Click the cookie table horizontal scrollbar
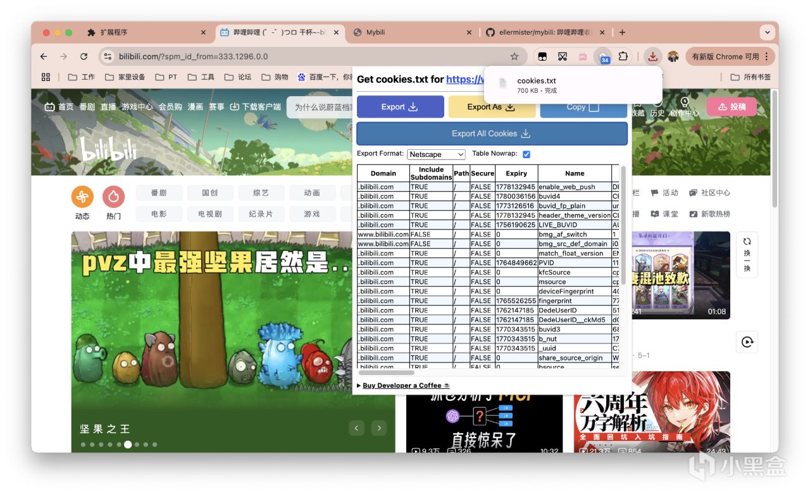Viewport: 810px width, 494px height. coord(387,373)
